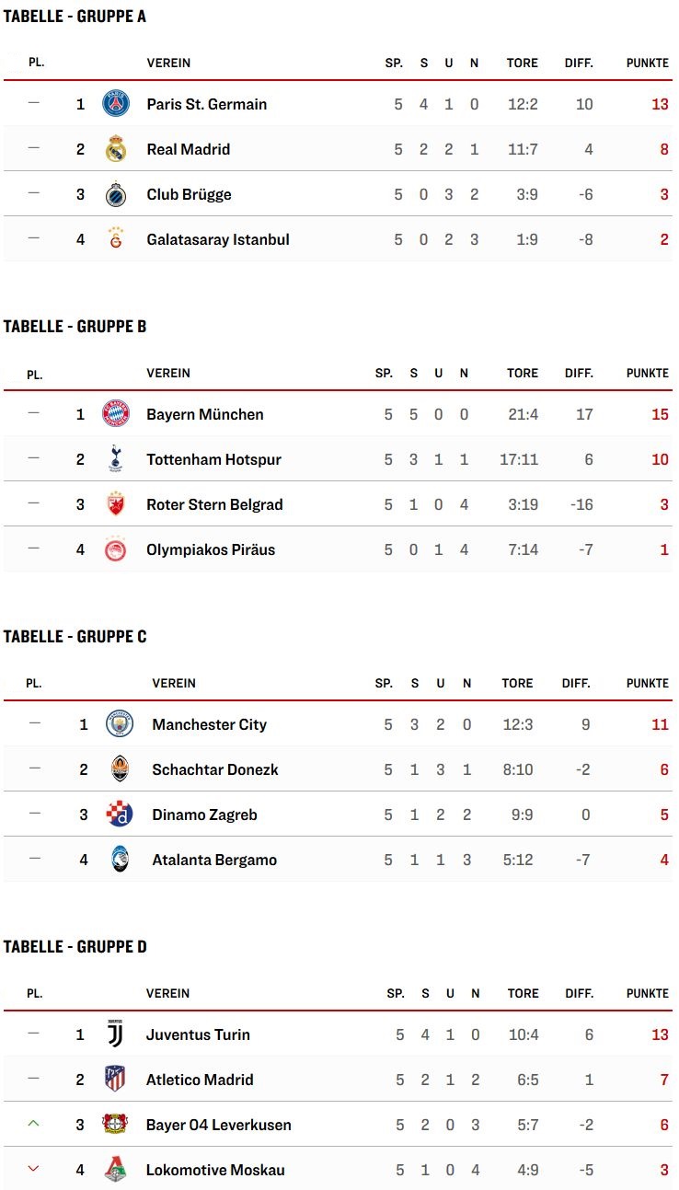
Task: Open the Club Brügge team link
Action: pos(189,194)
